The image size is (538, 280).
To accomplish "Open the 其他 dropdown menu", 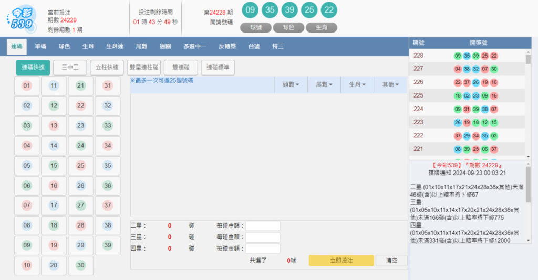I will click(390, 84).
